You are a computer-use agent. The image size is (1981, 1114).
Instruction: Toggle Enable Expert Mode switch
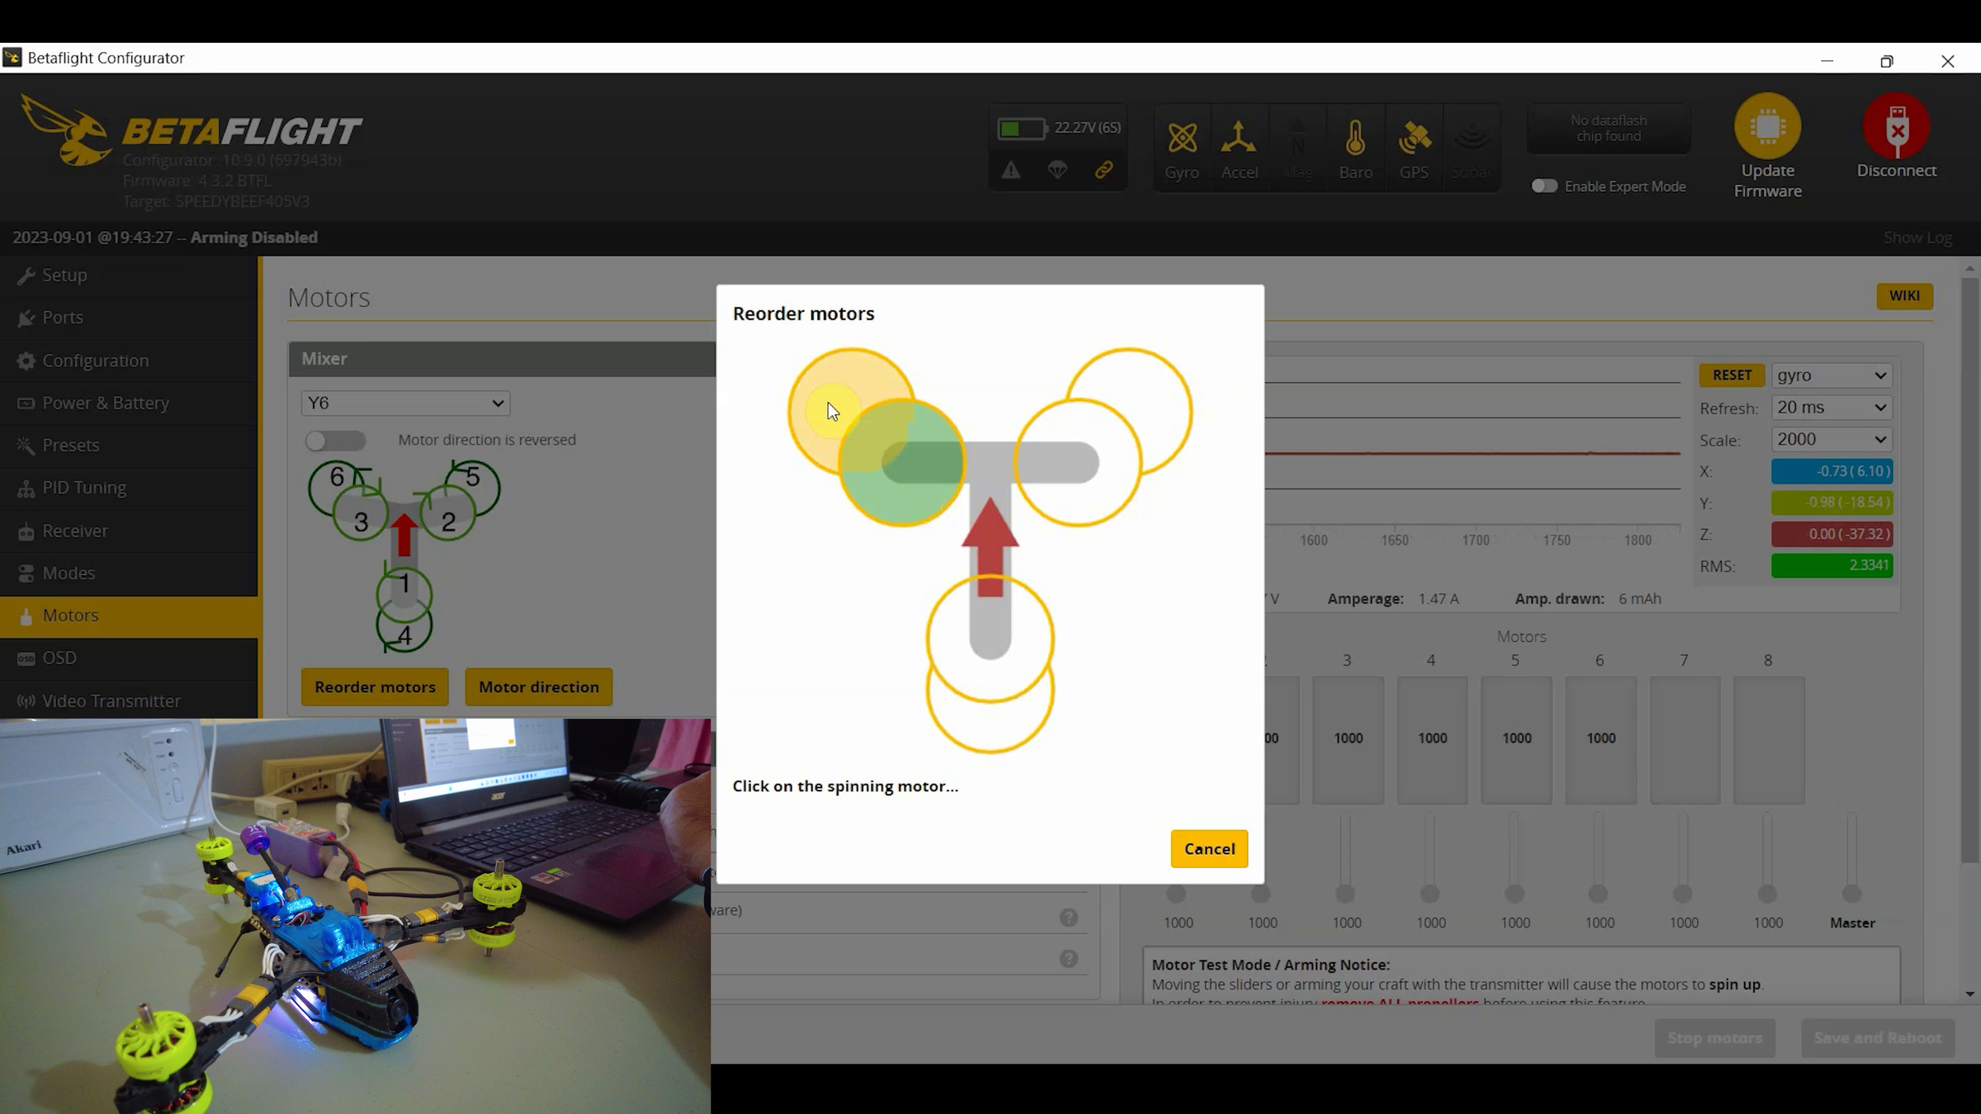point(1544,186)
